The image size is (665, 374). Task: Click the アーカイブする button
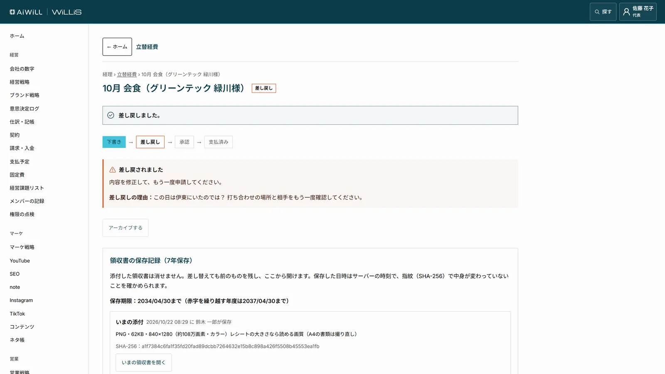click(126, 228)
